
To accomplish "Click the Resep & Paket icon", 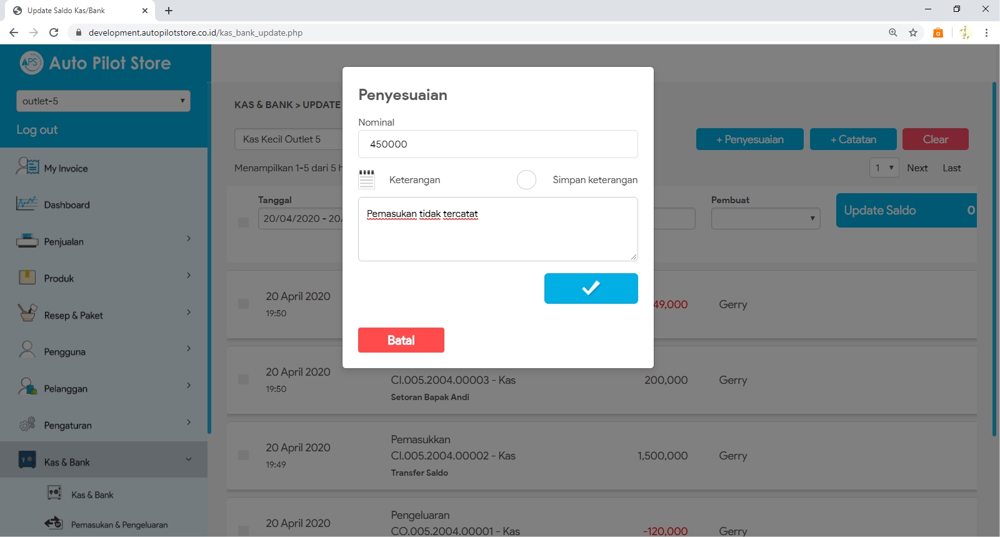I will [x=27, y=314].
